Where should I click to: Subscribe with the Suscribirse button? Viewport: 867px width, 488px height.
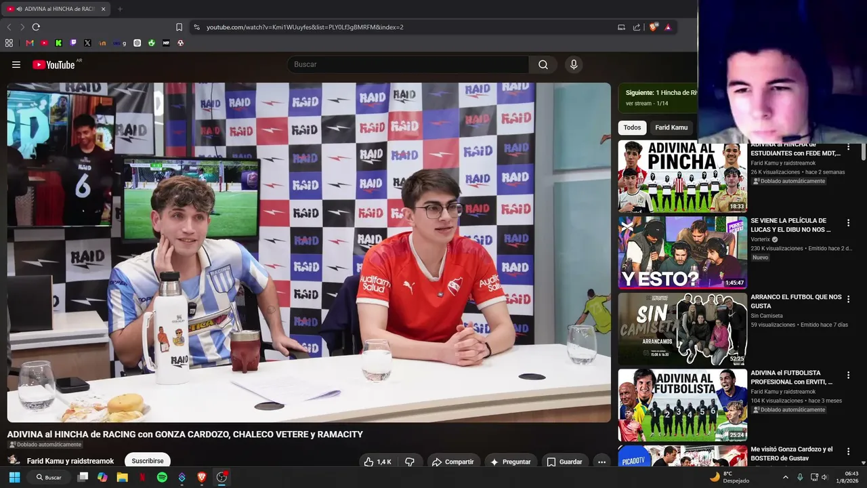coord(148,461)
